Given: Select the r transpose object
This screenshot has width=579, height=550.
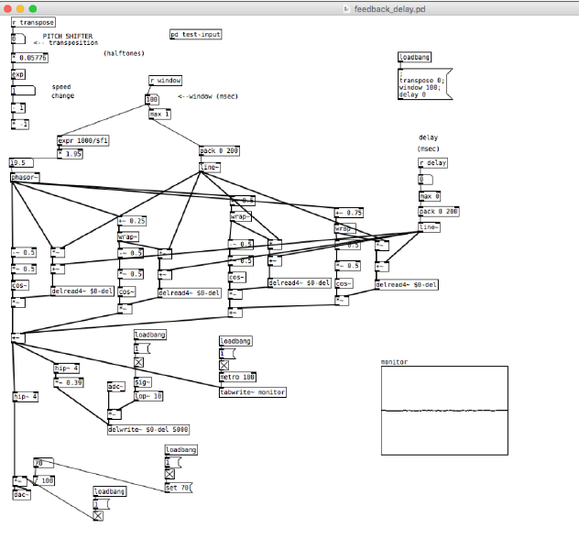Looking at the screenshot, I should coord(33,22).
